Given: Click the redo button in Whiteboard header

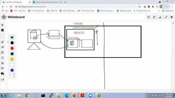Looking at the screenshot, I should coord(154,17).
